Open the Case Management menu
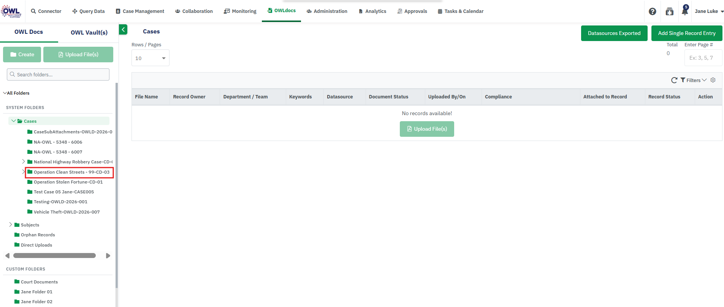724x307 pixels. pyautogui.click(x=140, y=11)
